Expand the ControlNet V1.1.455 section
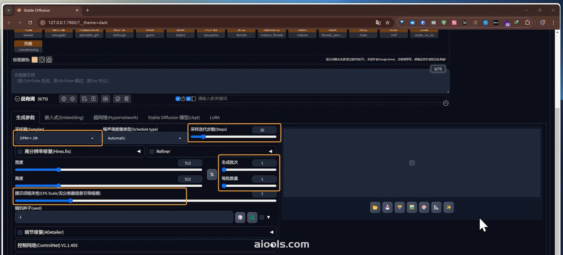This screenshot has width=563, height=255. pos(146,245)
